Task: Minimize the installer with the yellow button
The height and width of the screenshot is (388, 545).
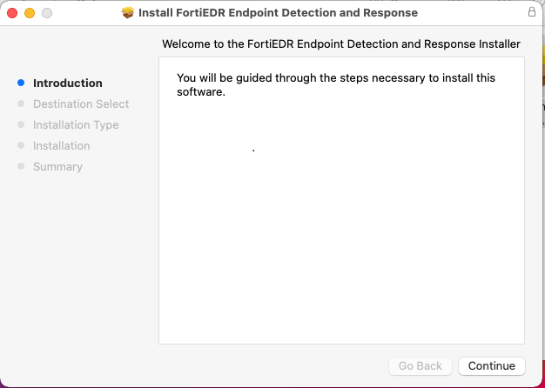Action: [x=30, y=13]
